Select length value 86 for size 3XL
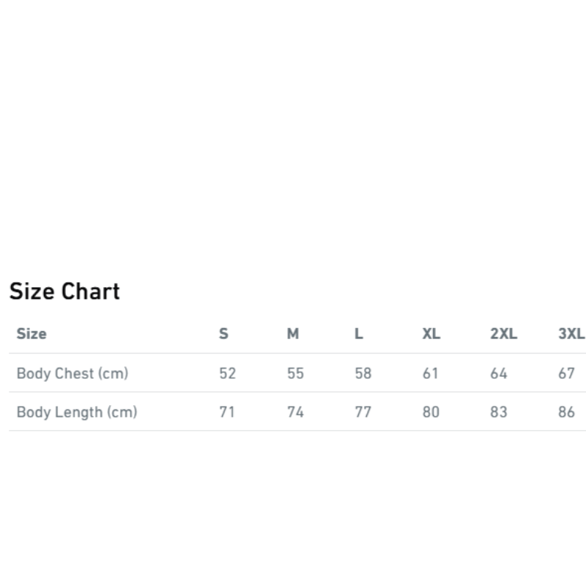The image size is (586, 586). 566,412
